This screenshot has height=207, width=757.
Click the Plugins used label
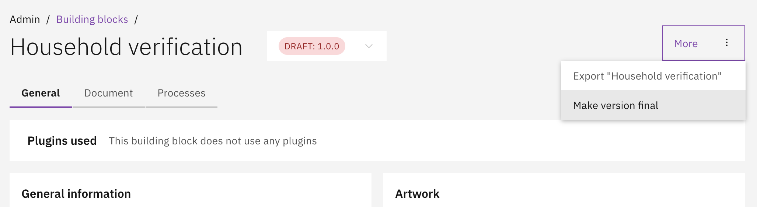tap(62, 141)
